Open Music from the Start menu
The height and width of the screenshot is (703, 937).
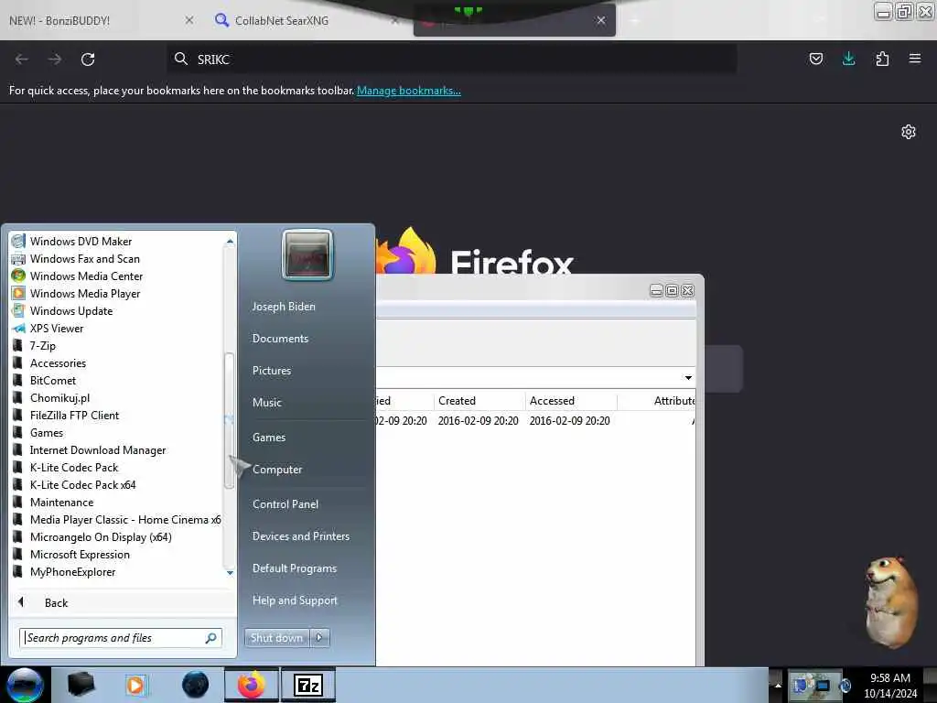(x=266, y=403)
